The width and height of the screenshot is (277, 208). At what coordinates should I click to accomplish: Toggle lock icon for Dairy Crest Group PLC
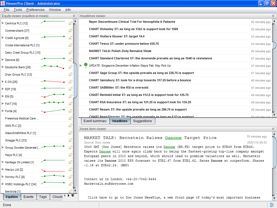[70, 52]
